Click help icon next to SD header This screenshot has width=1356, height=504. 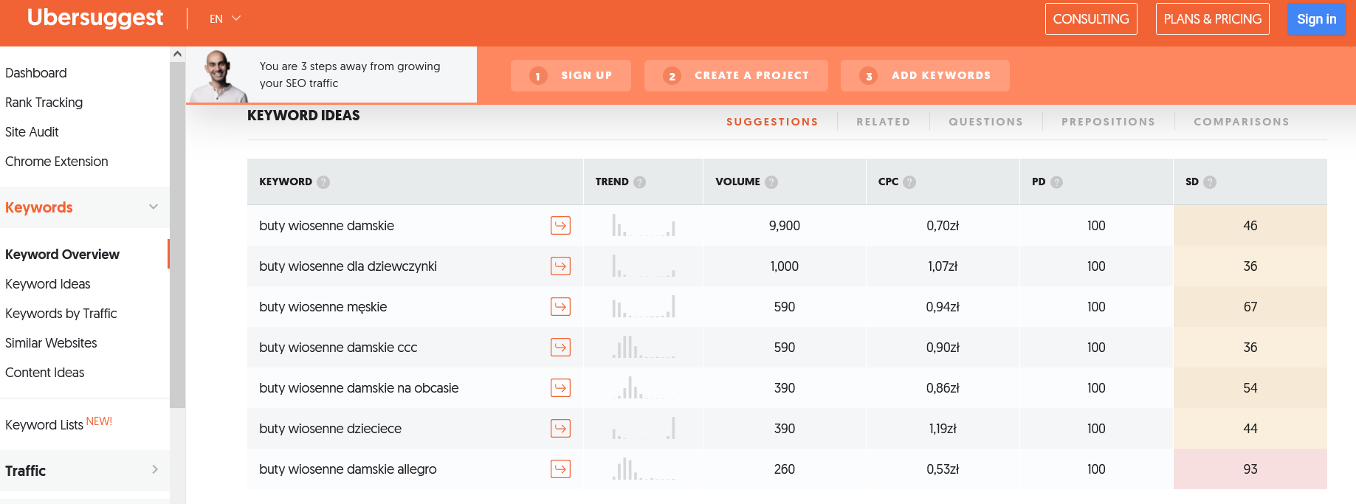pos(1210,182)
